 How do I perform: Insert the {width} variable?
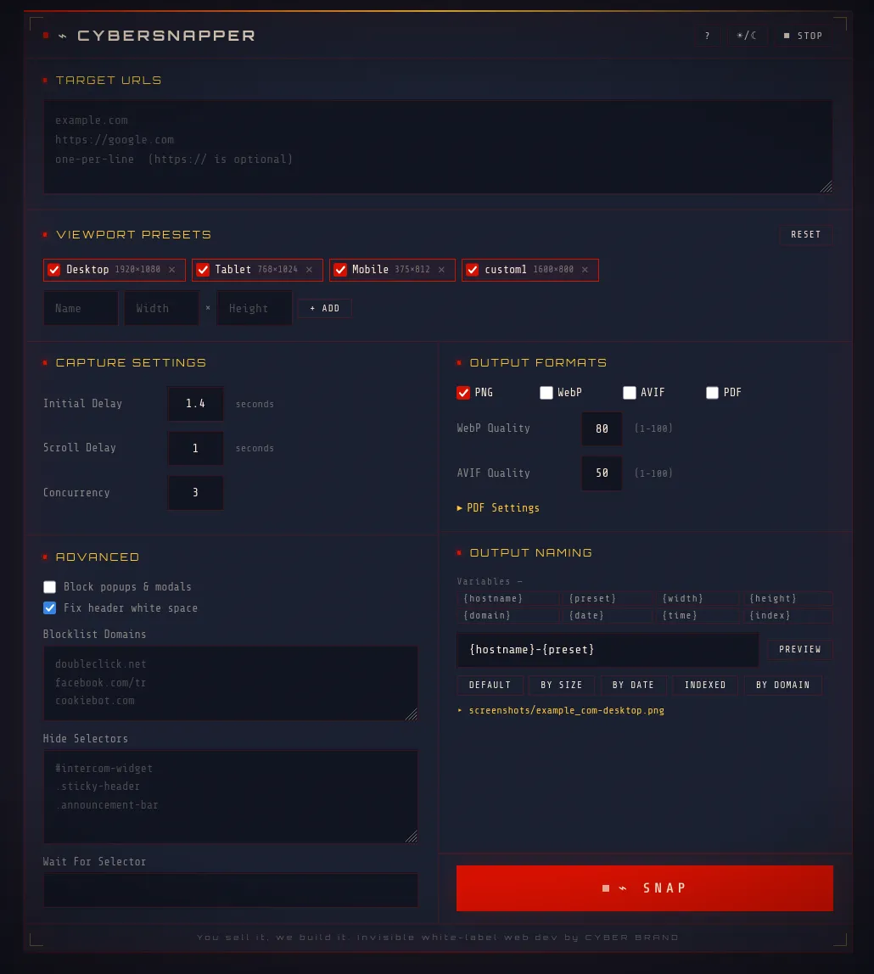pyautogui.click(x=698, y=598)
